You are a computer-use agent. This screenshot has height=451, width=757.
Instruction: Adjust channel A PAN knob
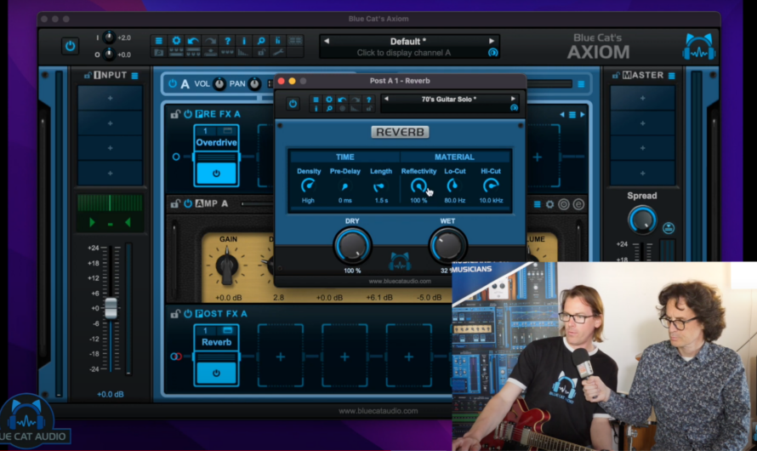point(254,84)
